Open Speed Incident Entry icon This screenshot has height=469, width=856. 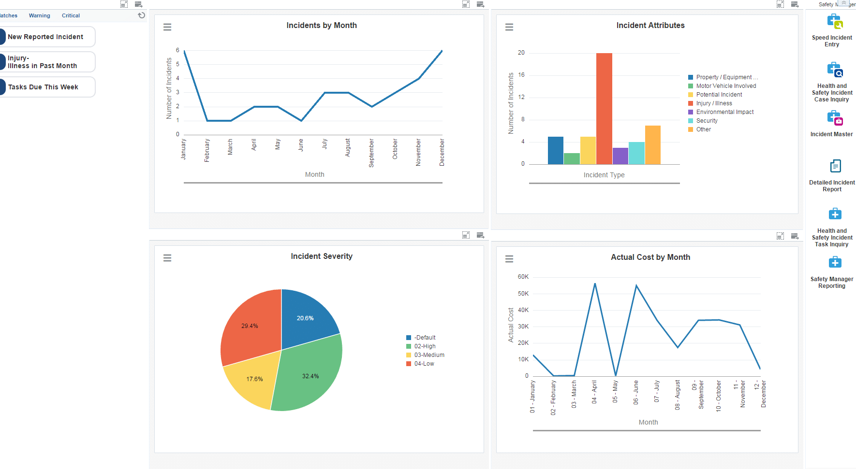[835, 21]
